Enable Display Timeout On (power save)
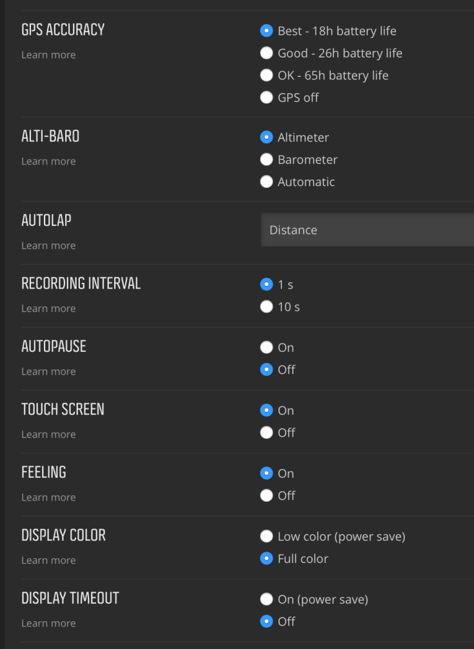This screenshot has width=474, height=649. point(266,599)
